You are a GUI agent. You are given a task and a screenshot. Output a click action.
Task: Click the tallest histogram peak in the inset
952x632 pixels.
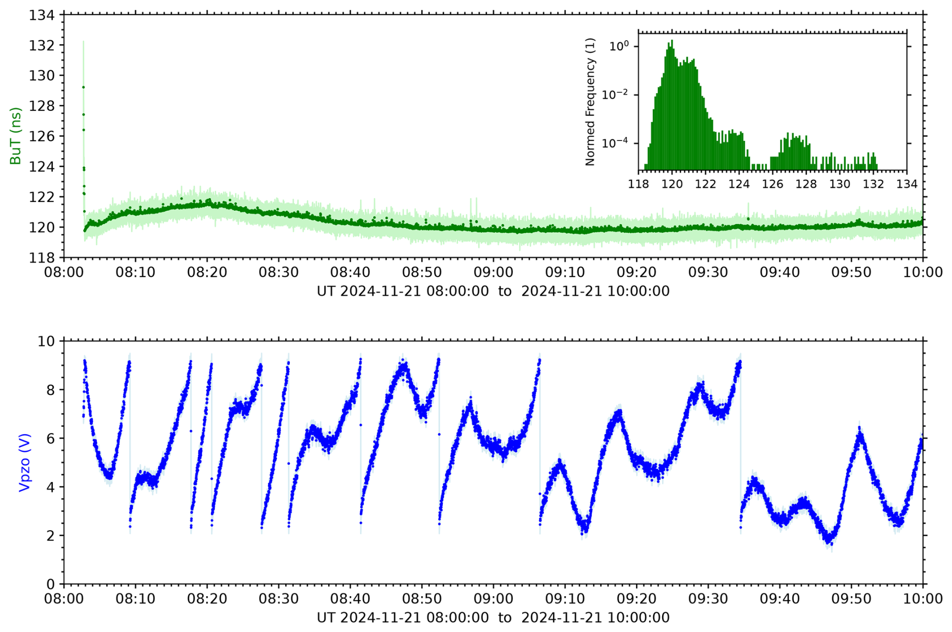coord(672,42)
